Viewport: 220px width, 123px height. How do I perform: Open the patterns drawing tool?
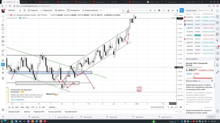point(3,37)
